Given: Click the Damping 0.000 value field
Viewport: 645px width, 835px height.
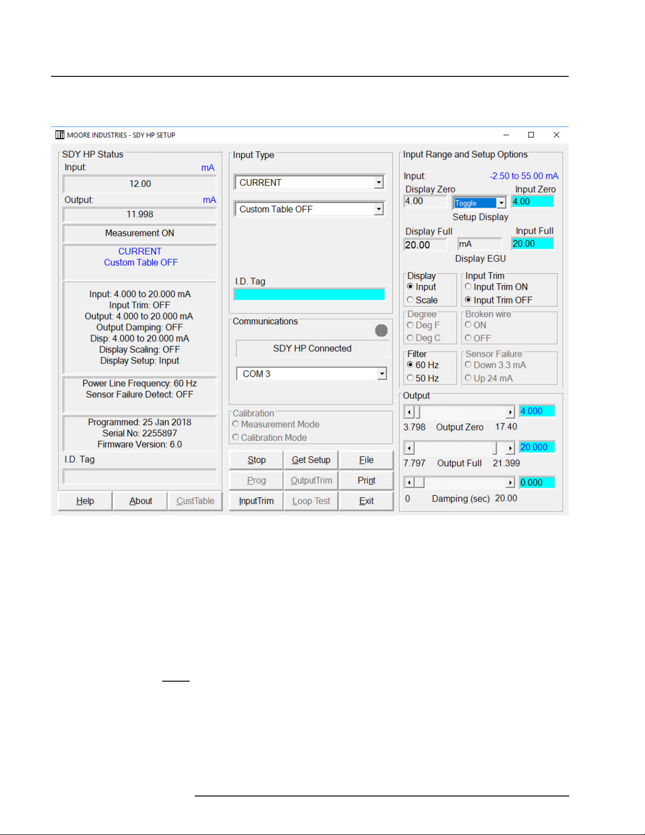Looking at the screenshot, I should (x=537, y=483).
